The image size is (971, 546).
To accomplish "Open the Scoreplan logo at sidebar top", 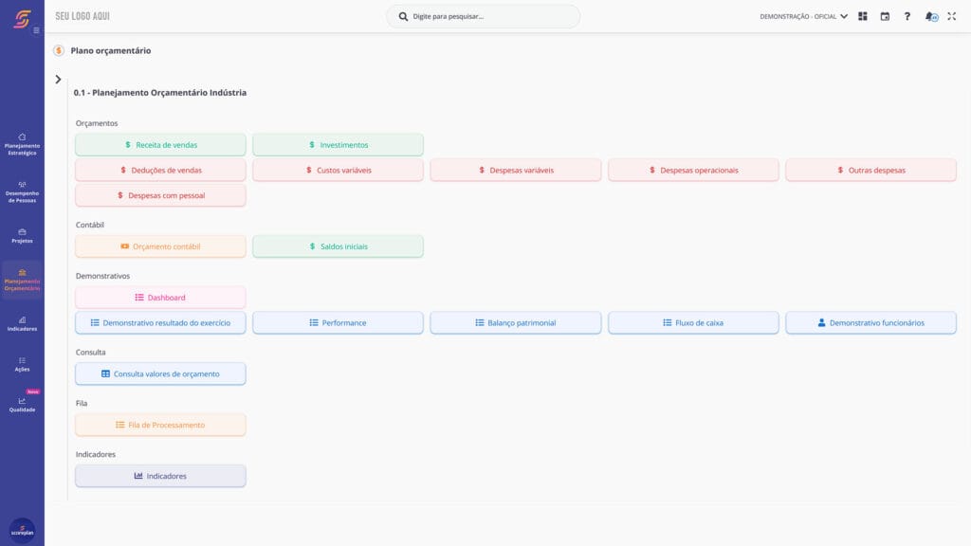I will click(x=23, y=19).
